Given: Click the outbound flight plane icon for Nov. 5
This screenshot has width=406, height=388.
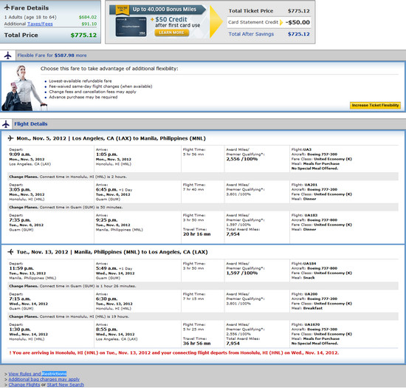Looking at the screenshot, I should coord(10,138).
